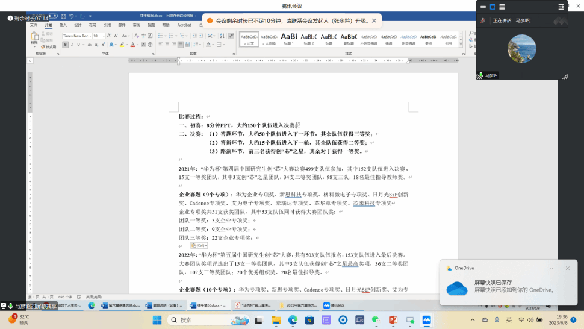Select the 无间隔 style in gallery
Viewport: 584px width, 329px height.
269,38
